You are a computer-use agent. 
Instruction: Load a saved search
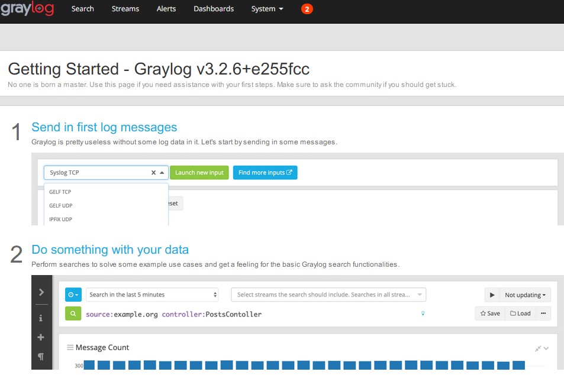[520, 313]
